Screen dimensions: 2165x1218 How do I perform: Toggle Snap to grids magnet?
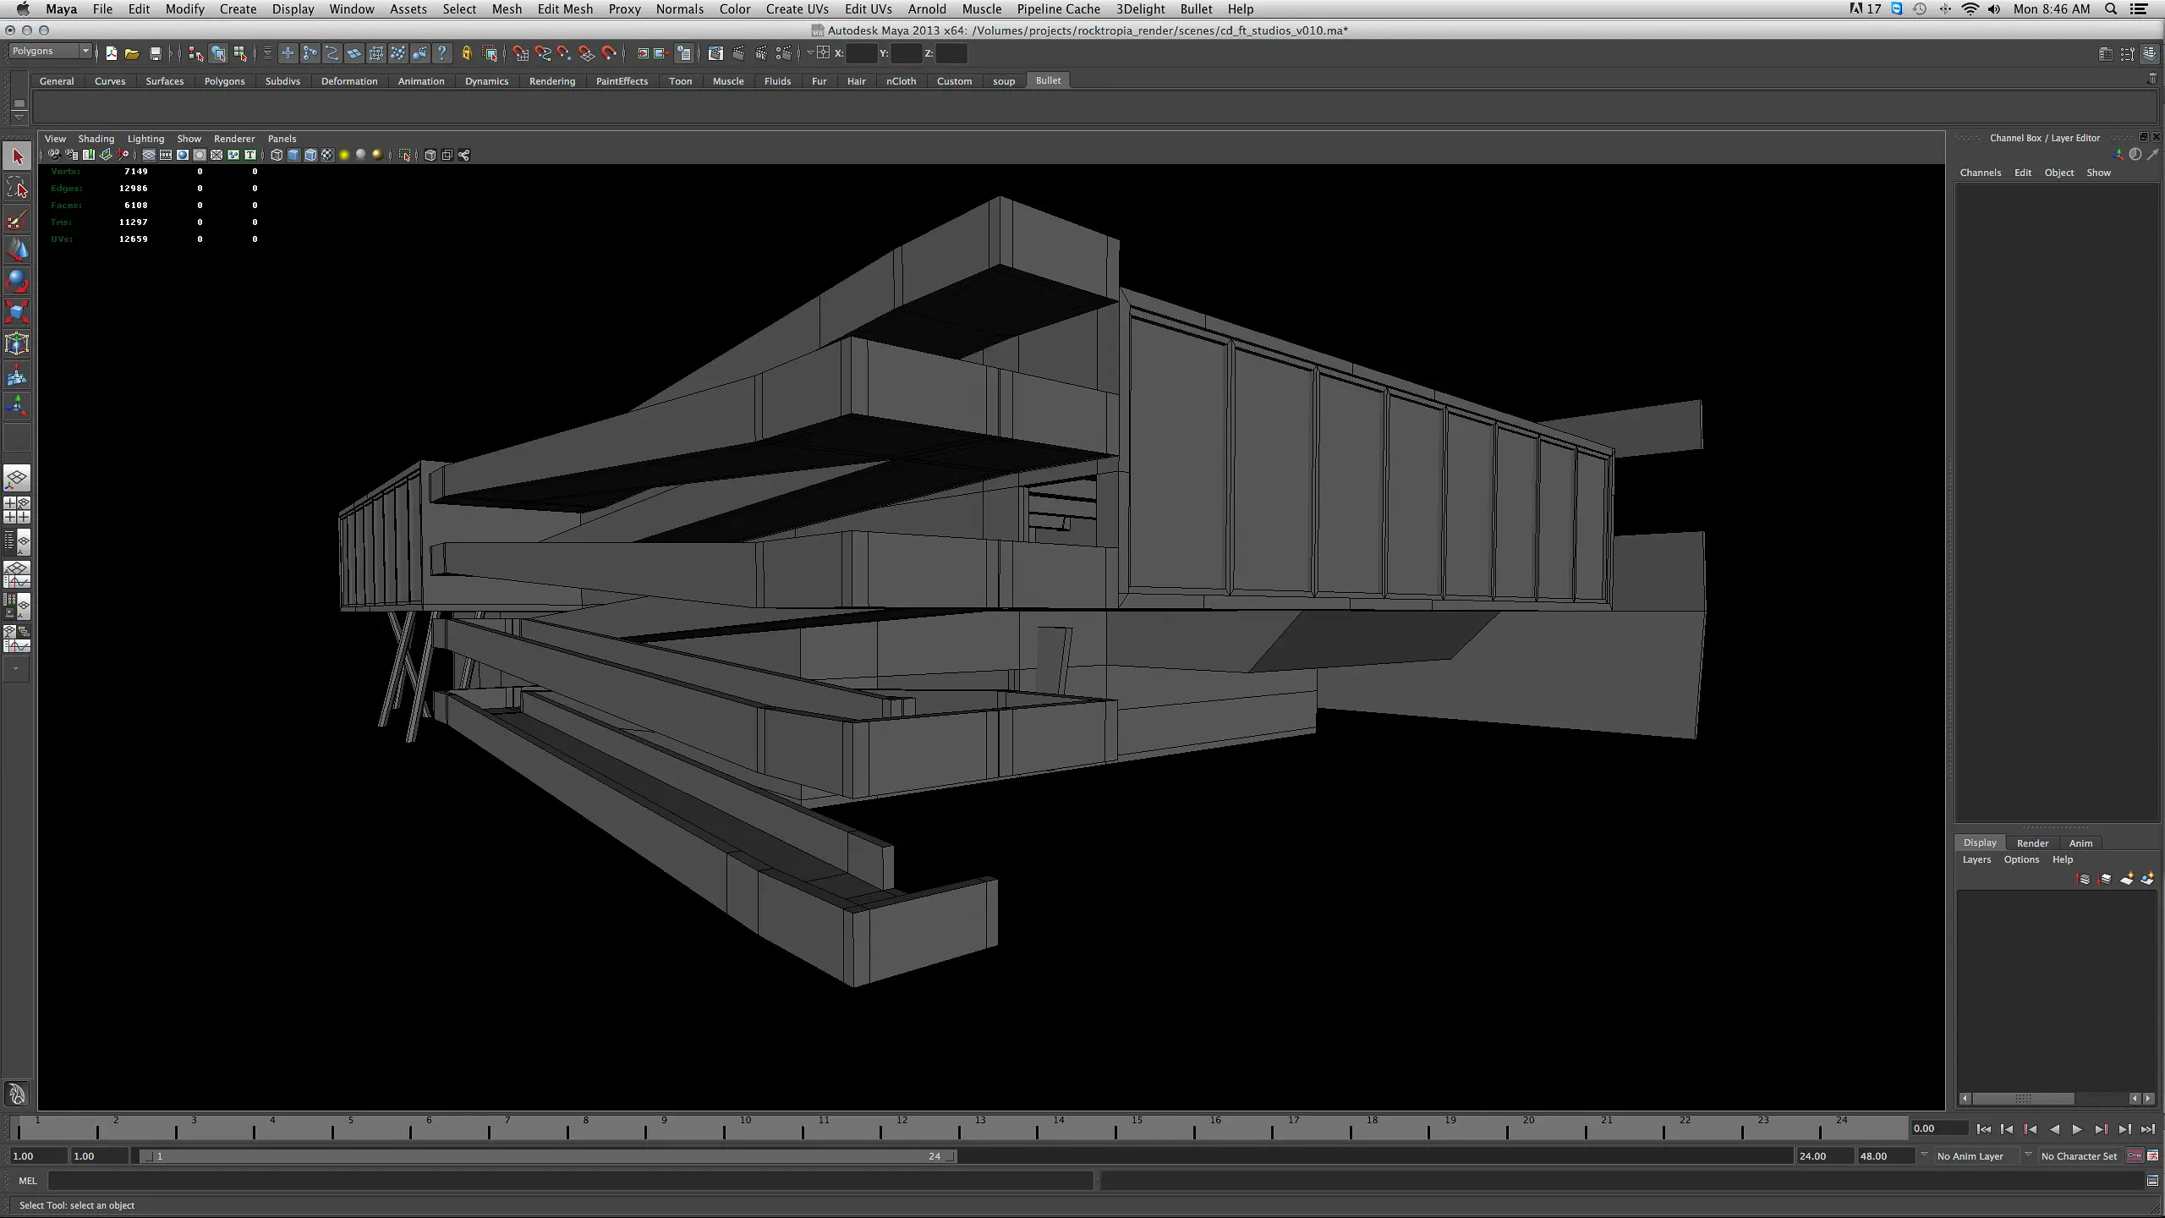click(x=521, y=53)
